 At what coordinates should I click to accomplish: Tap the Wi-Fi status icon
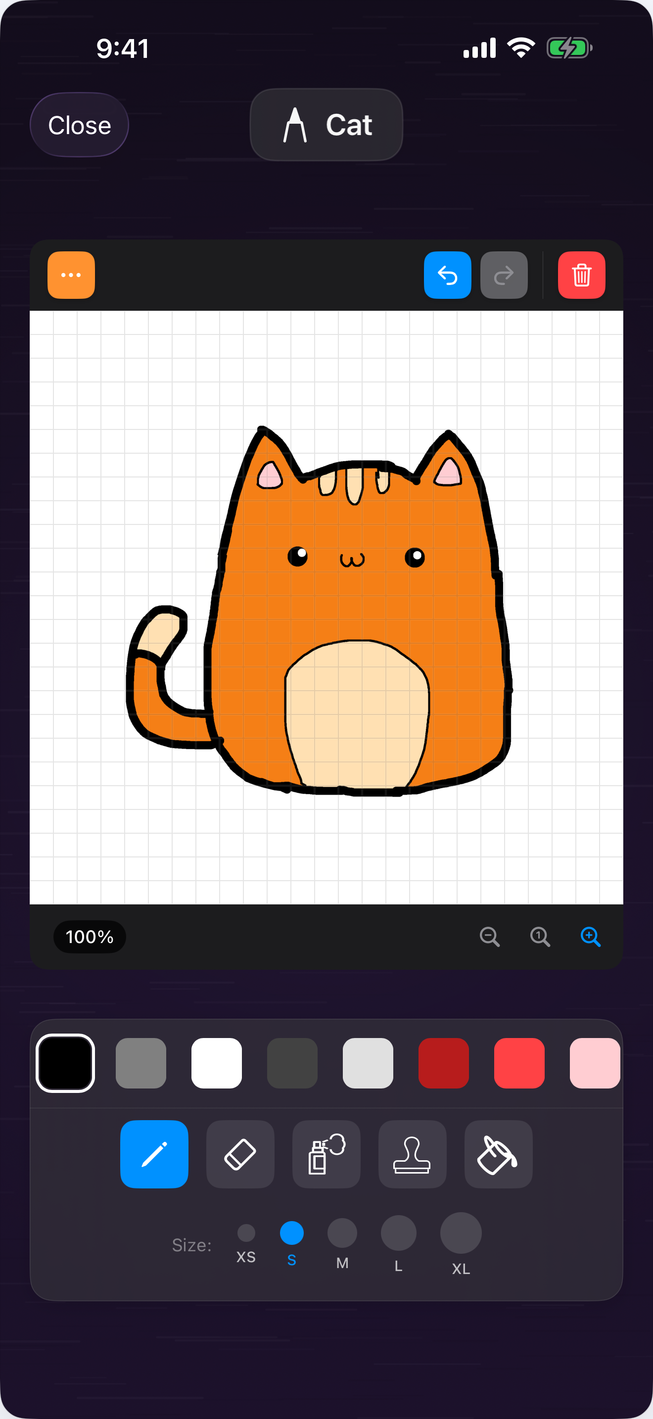521,47
